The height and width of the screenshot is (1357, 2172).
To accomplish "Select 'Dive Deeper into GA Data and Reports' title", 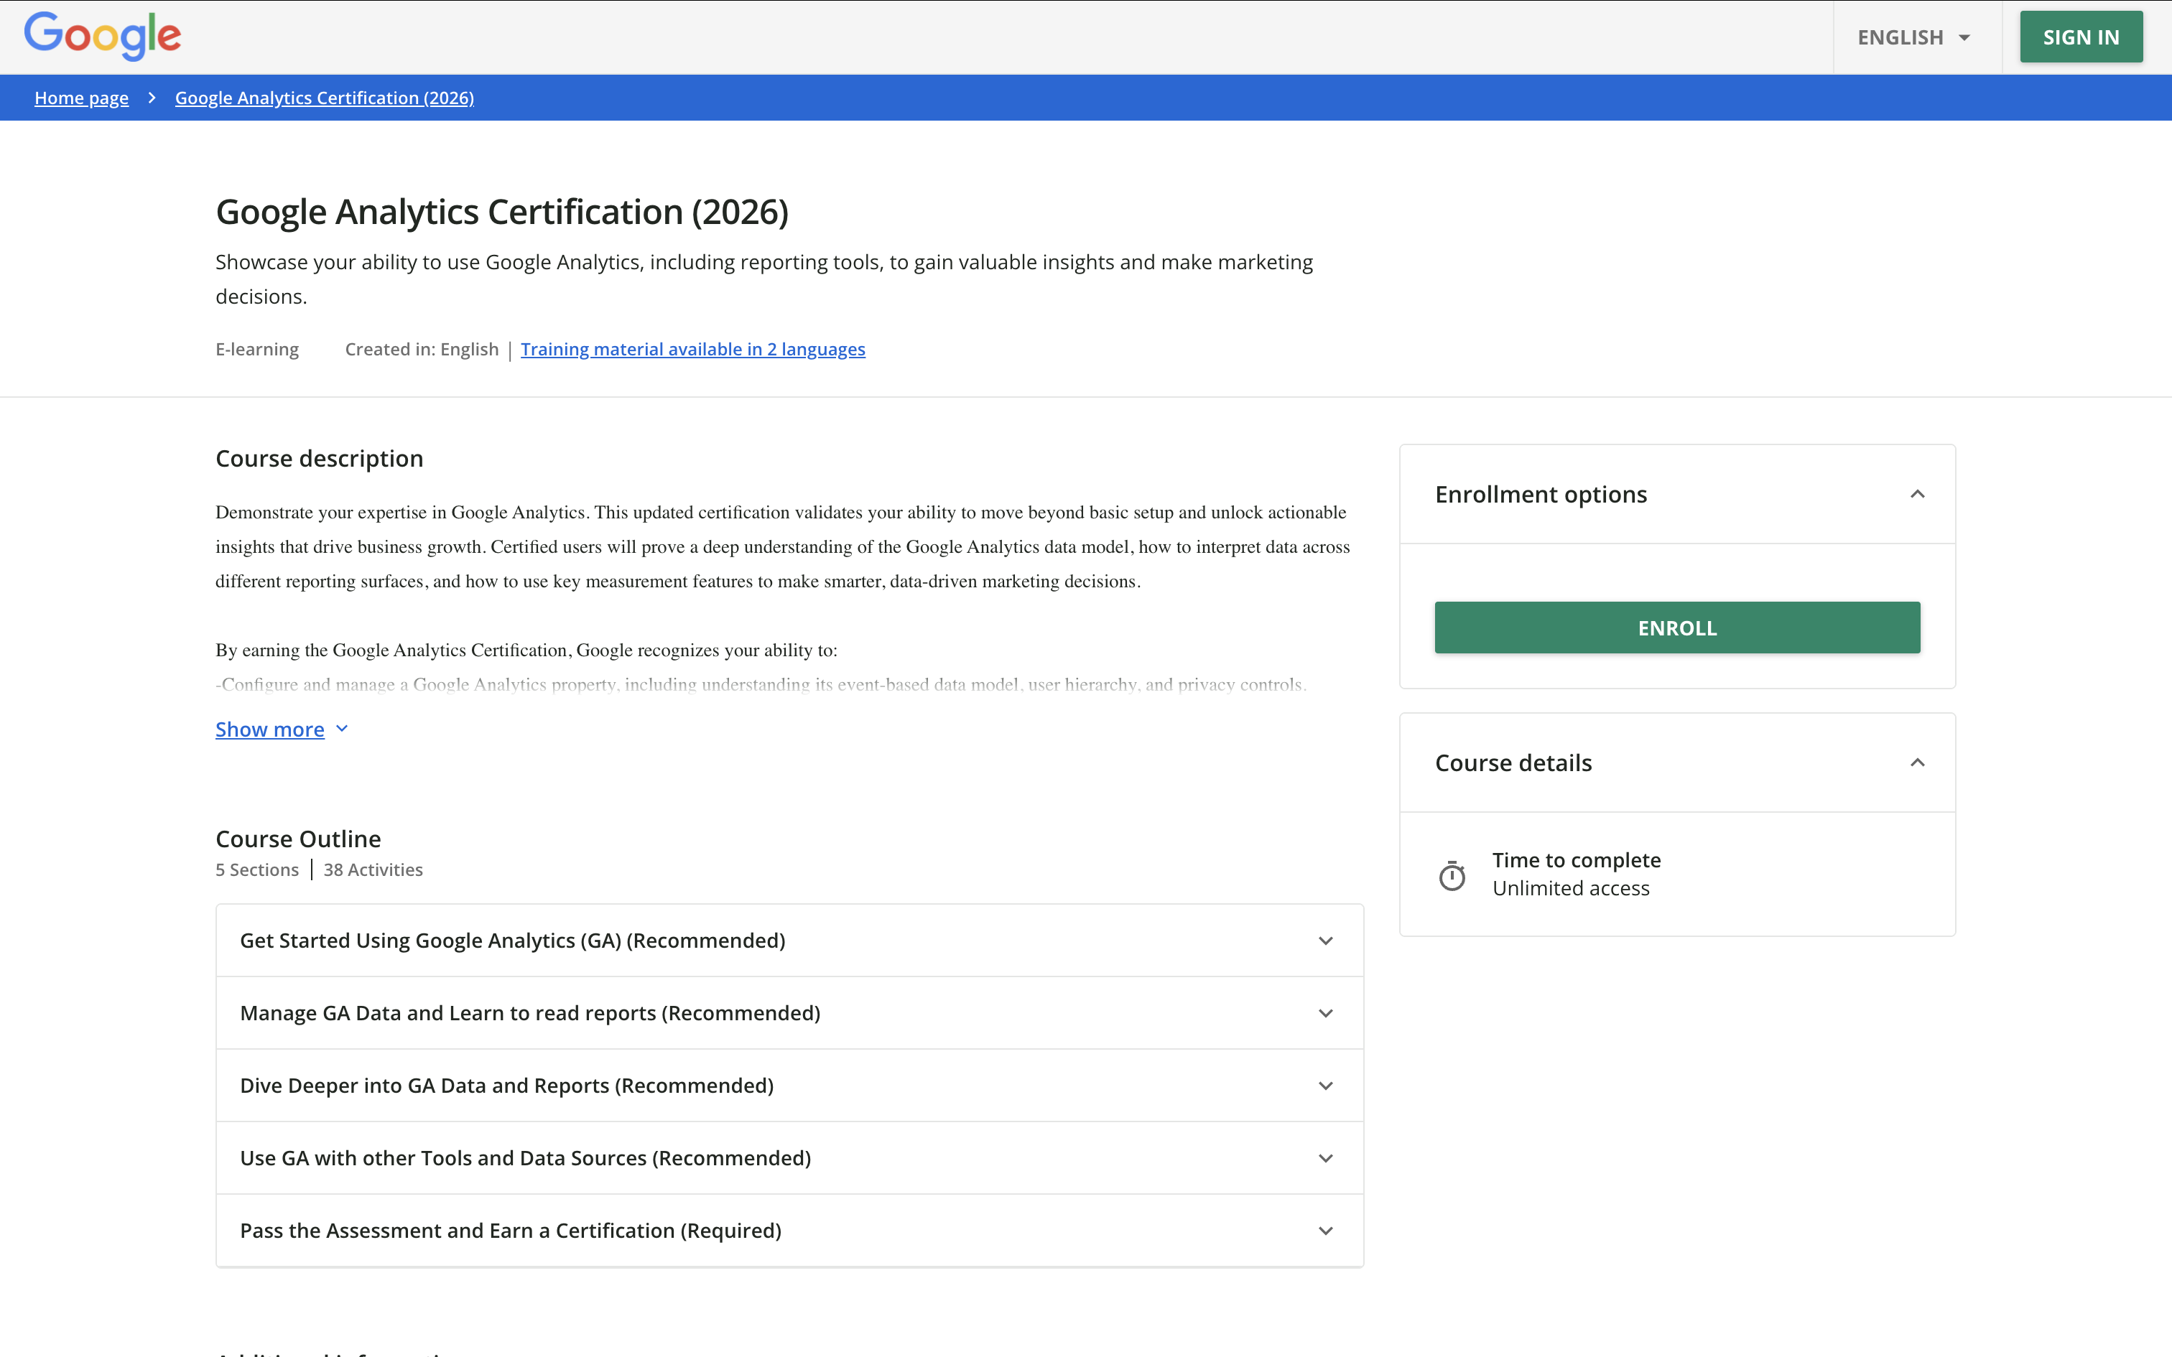I will pos(507,1086).
